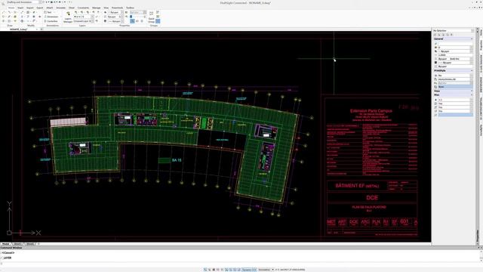Select the Model tab at the bottom

pyautogui.click(x=5, y=244)
